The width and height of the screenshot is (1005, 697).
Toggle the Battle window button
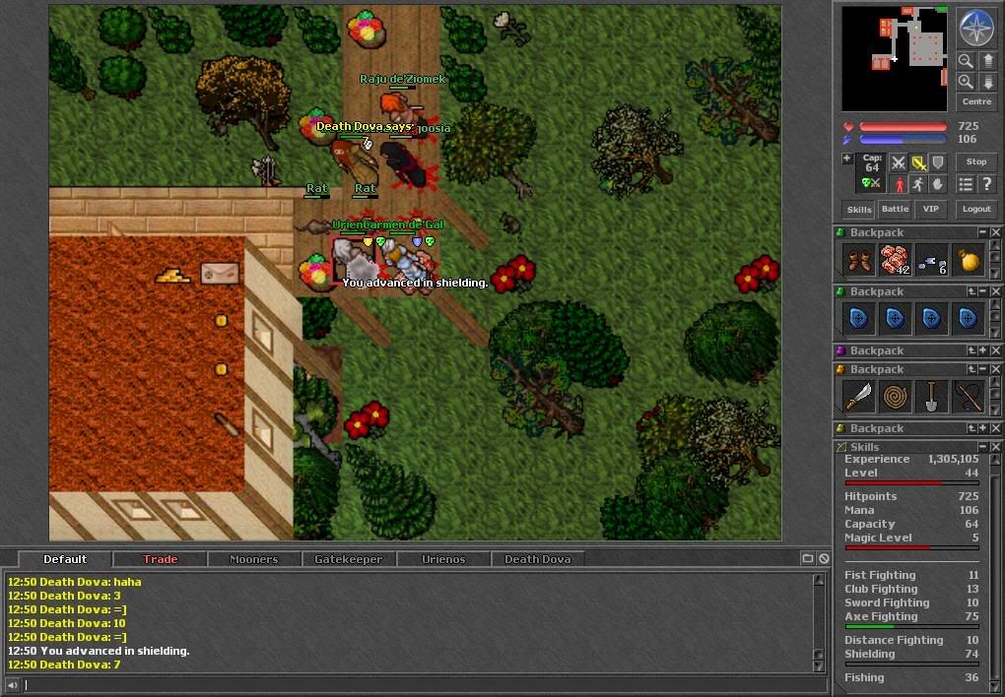click(895, 209)
